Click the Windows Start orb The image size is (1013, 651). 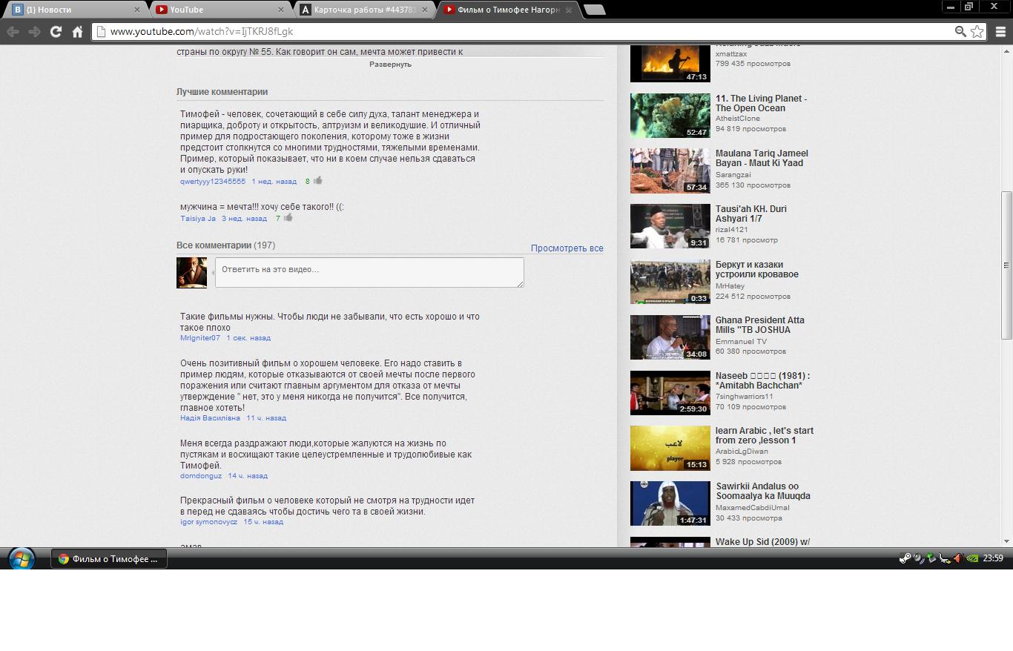[x=21, y=558]
